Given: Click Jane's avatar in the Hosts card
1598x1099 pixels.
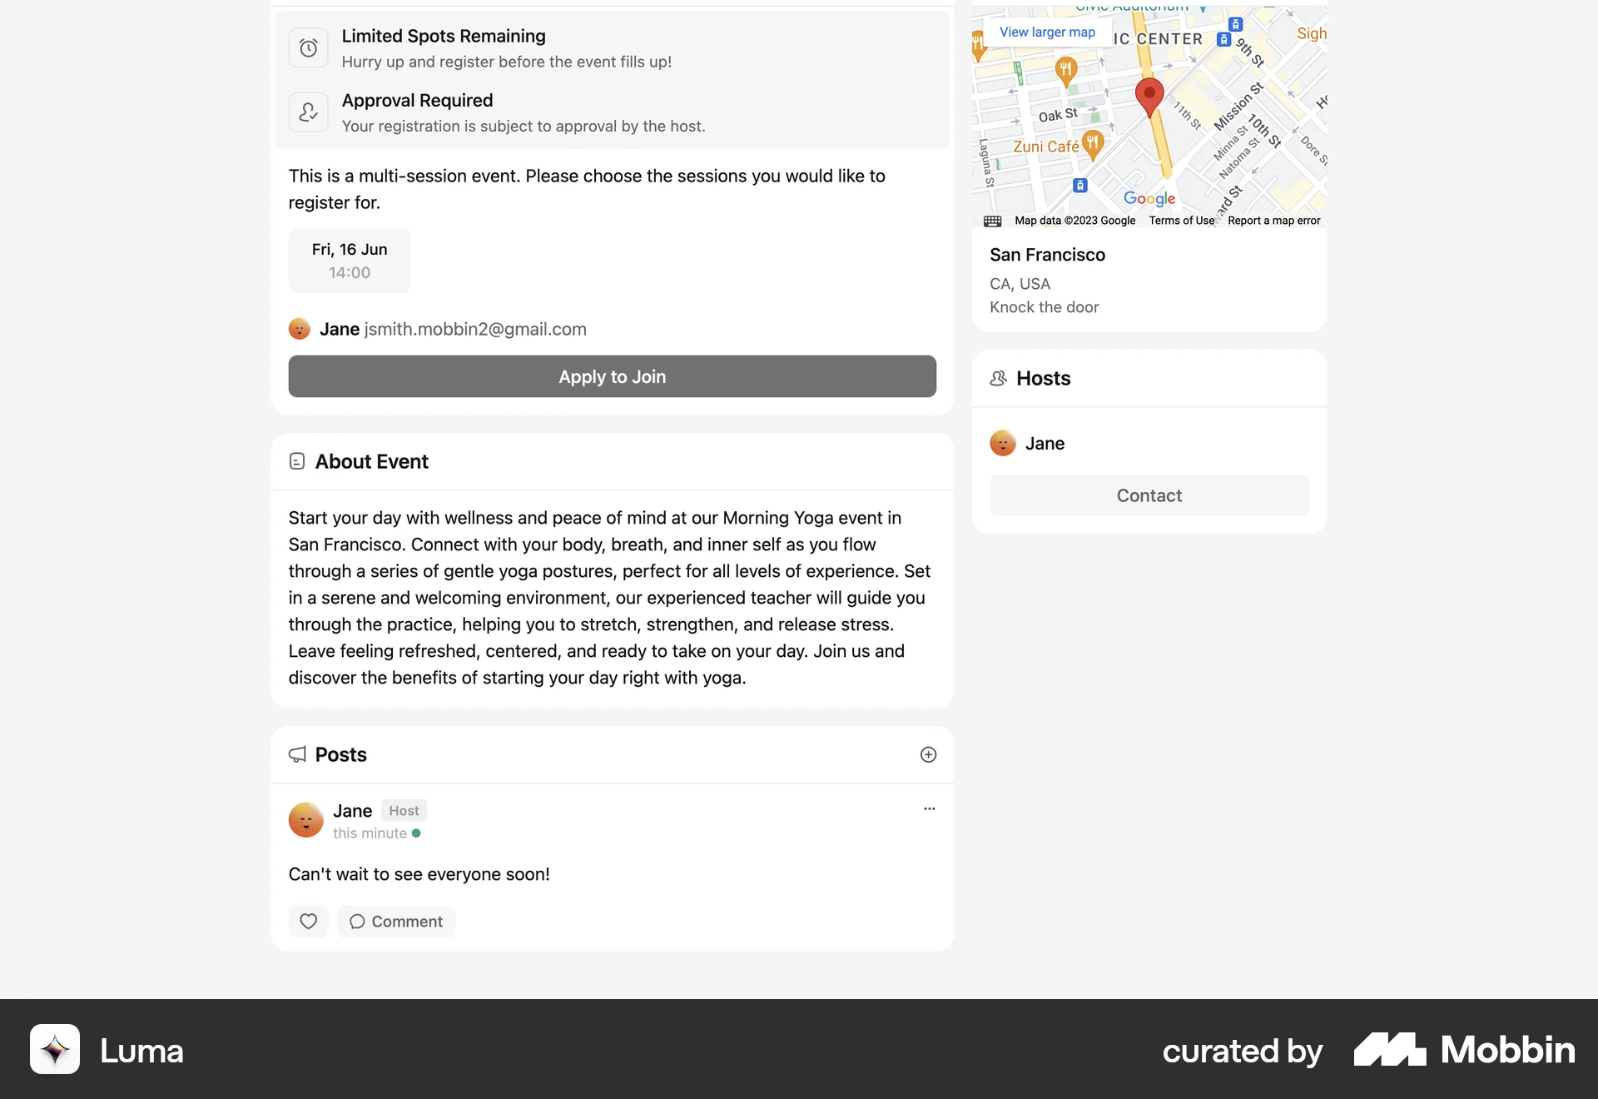Looking at the screenshot, I should 1002,443.
